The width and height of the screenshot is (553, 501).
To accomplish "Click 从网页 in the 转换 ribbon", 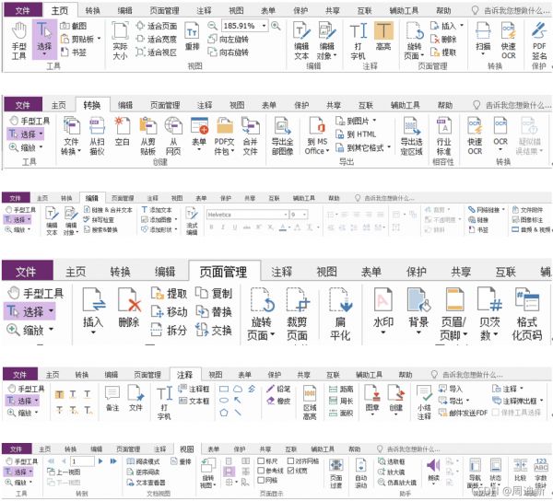I will tap(173, 136).
